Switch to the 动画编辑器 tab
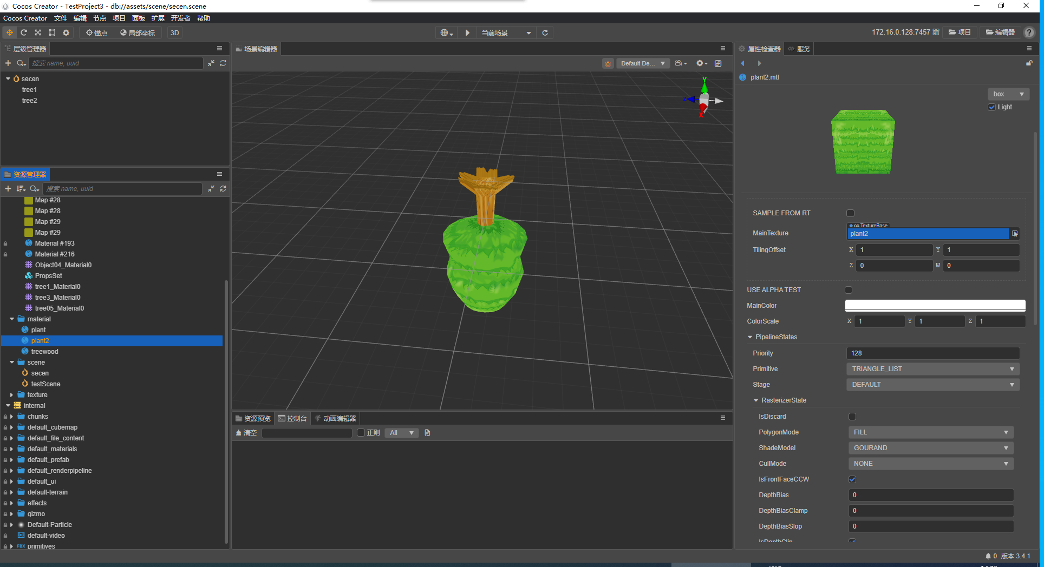This screenshot has height=567, width=1044. 335,418
